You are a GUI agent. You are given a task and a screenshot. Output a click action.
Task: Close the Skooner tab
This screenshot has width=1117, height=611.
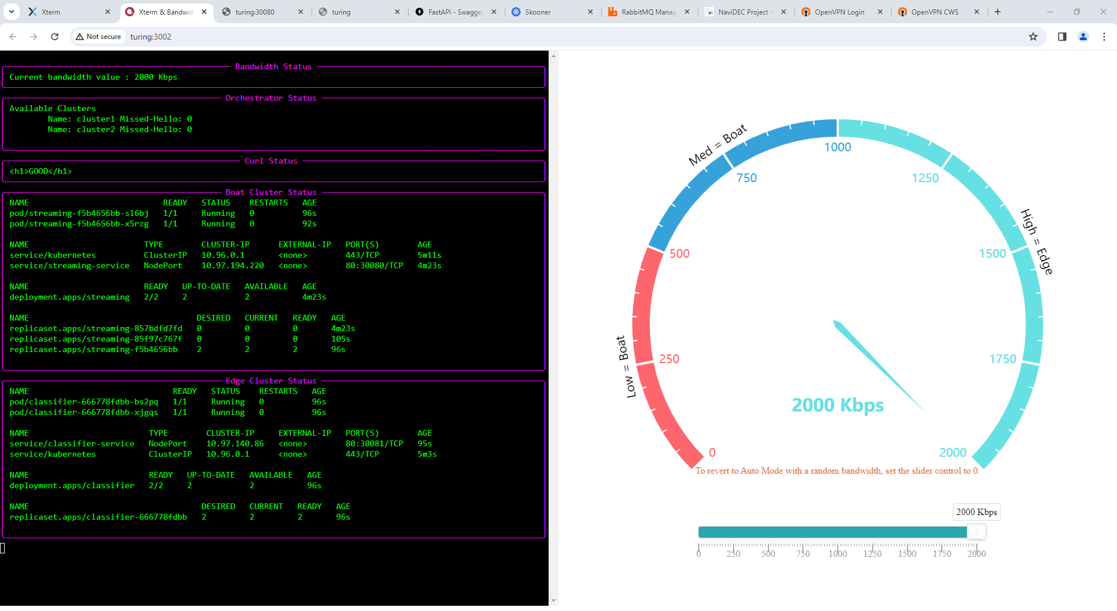point(590,12)
